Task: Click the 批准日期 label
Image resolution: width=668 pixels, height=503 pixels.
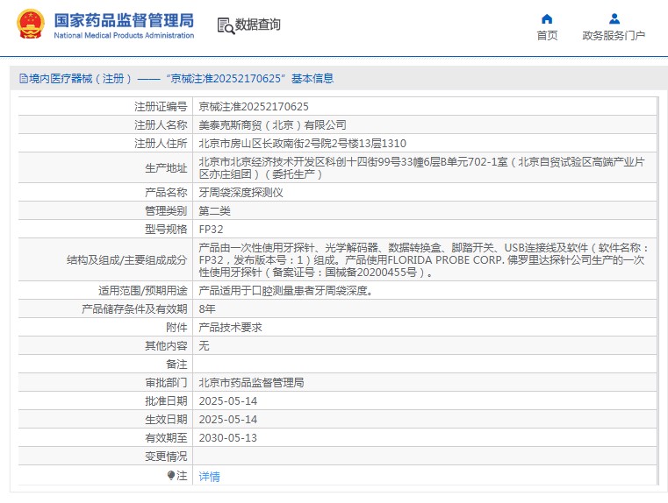Action: tap(166, 401)
